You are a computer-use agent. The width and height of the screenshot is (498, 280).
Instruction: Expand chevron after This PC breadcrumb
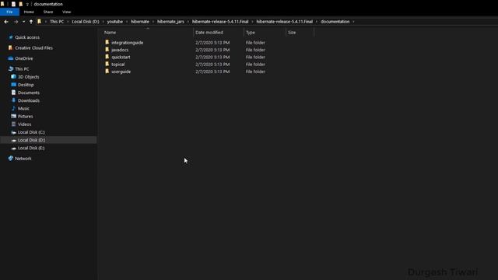point(68,22)
